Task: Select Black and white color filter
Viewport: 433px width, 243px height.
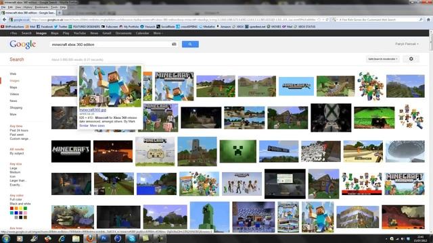Action: [20, 204]
